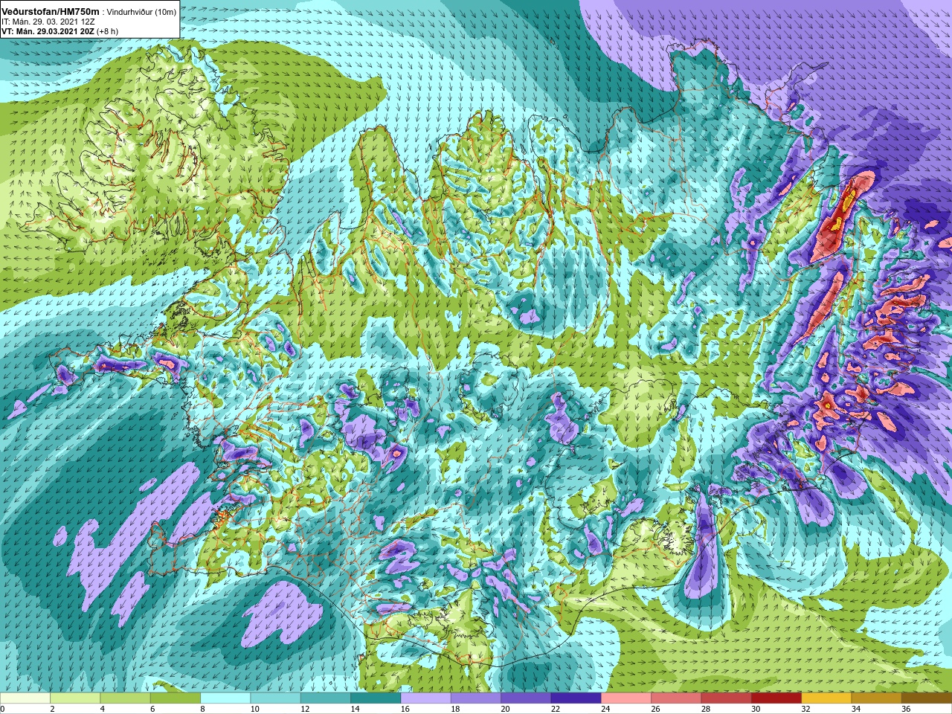This screenshot has width=952, height=714.
Task: Pick the 32–34 yellow-gold legend swatch
Action: [x=826, y=698]
